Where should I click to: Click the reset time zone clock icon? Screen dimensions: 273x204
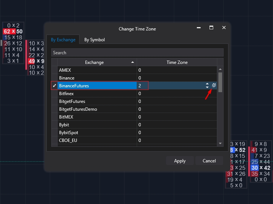[214, 85]
